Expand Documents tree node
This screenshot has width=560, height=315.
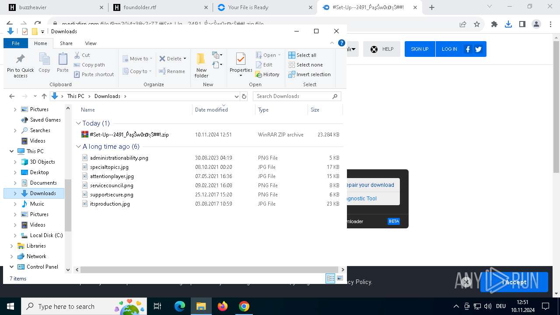(15, 183)
